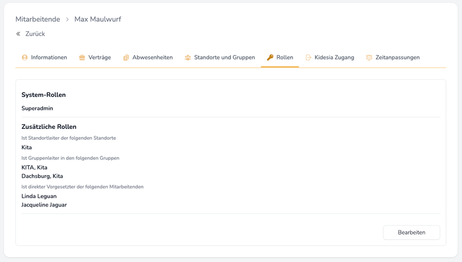This screenshot has height=262, width=462.
Task: Click the key icon on Rollen tab
Action: click(x=270, y=57)
